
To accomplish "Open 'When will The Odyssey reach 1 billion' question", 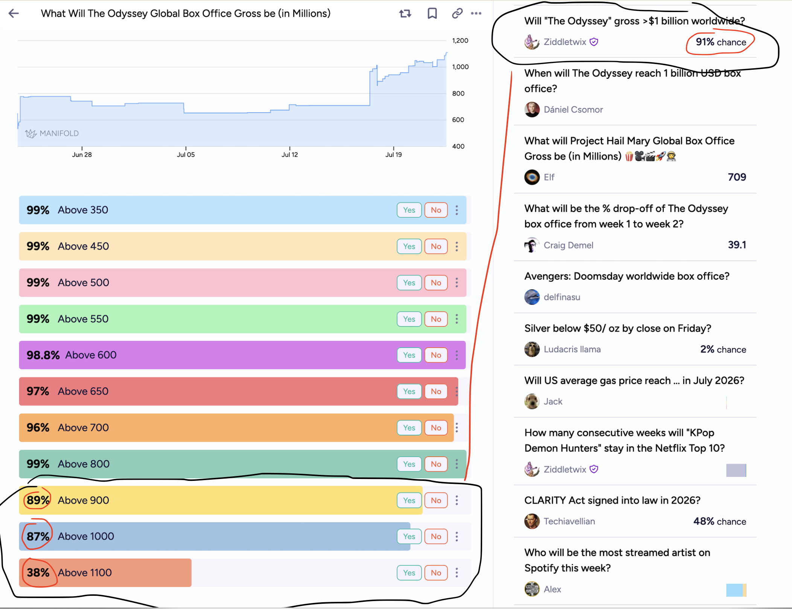I will pyautogui.click(x=633, y=81).
